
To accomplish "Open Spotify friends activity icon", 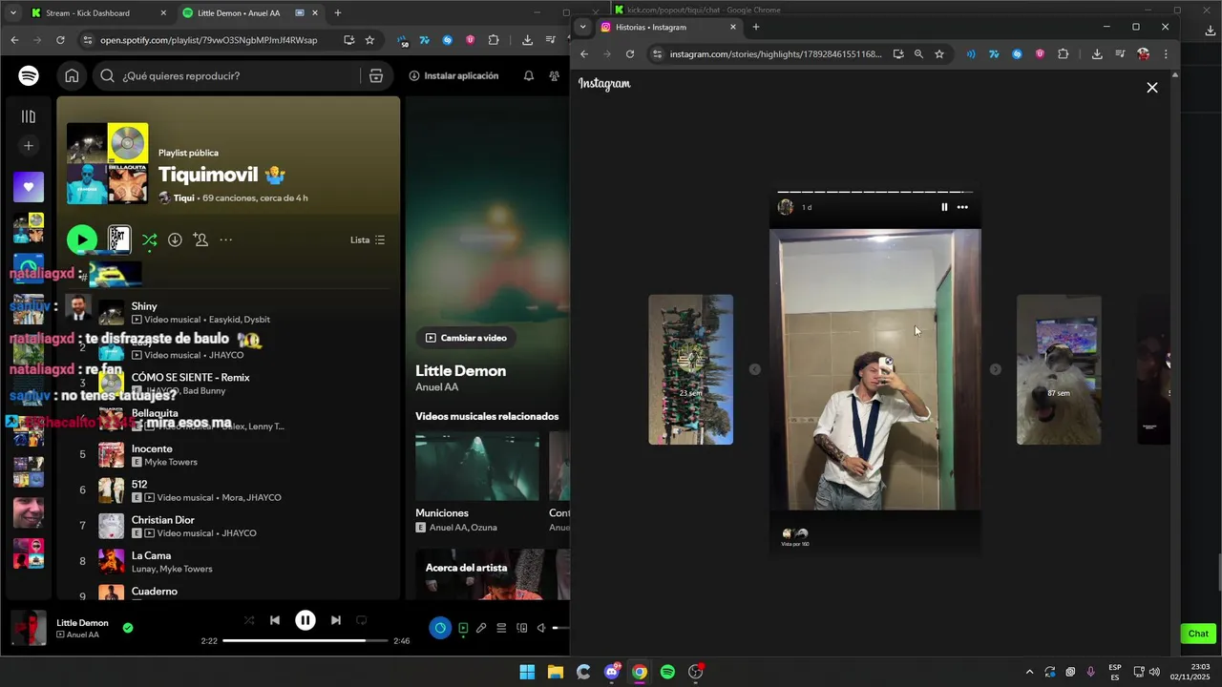I will [555, 75].
